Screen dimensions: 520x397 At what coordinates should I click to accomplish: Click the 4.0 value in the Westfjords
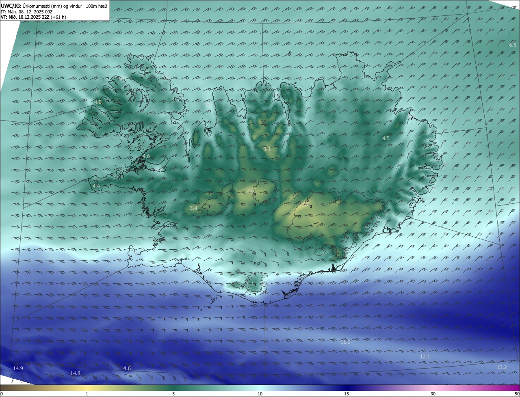coord(98,102)
